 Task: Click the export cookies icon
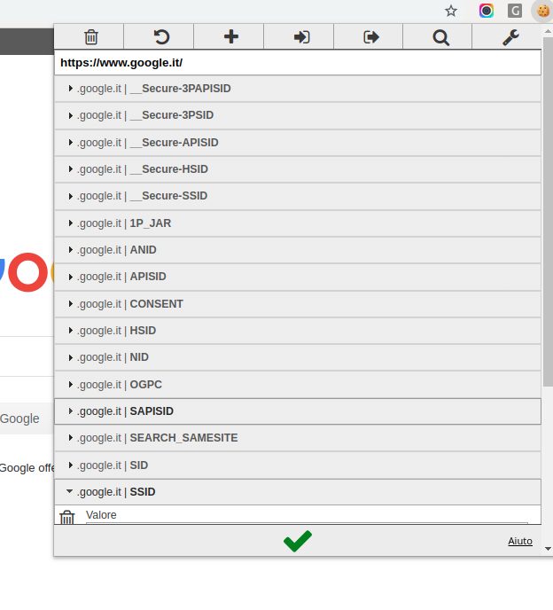[x=370, y=37]
